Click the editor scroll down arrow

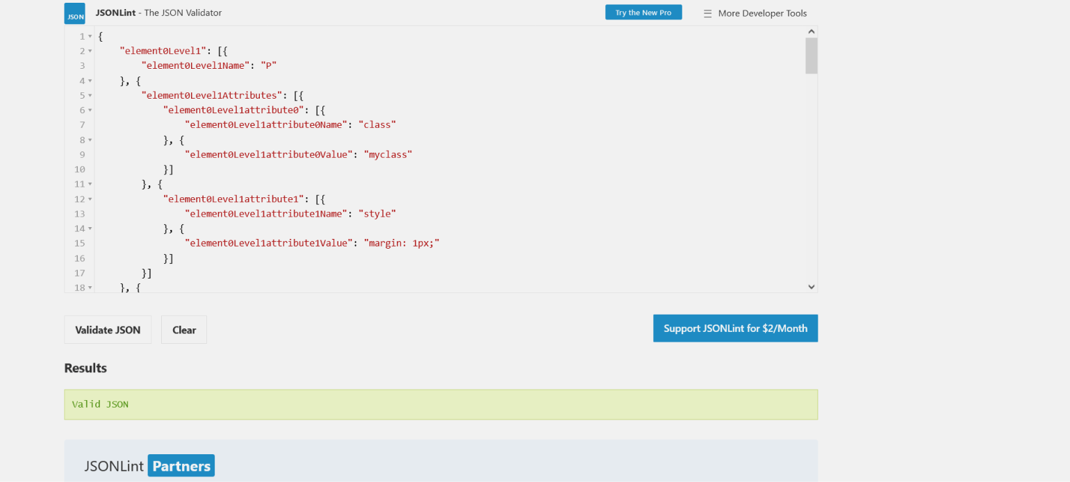pyautogui.click(x=811, y=286)
